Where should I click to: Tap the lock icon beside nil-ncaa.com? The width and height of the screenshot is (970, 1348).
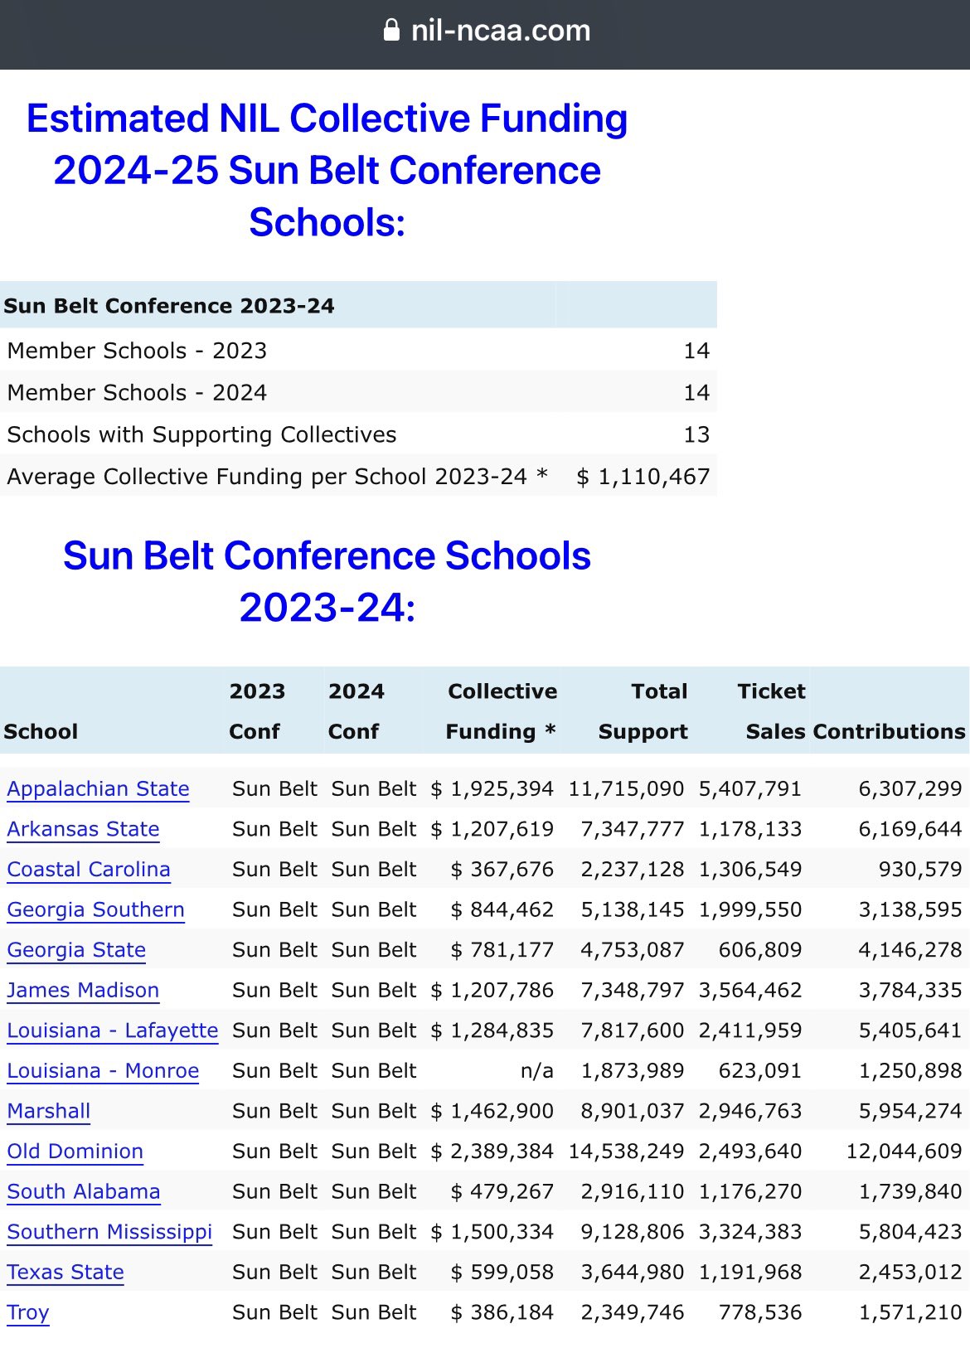pos(391,31)
